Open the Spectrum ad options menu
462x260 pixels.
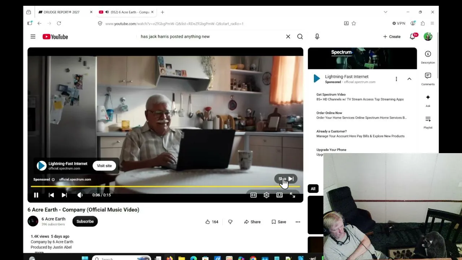click(396, 79)
